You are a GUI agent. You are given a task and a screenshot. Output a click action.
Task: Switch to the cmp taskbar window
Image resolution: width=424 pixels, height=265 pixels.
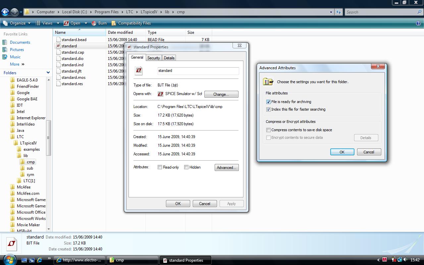click(132, 260)
